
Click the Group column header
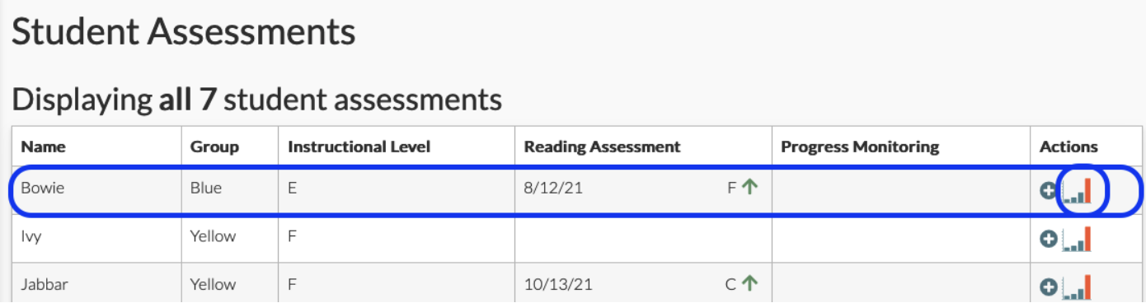click(214, 147)
